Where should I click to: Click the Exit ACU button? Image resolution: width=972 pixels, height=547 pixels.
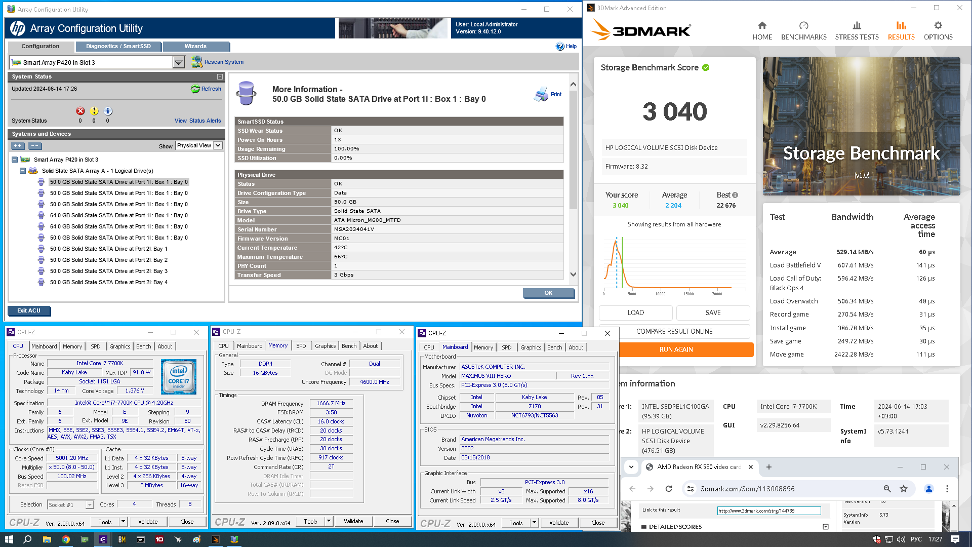click(x=29, y=310)
